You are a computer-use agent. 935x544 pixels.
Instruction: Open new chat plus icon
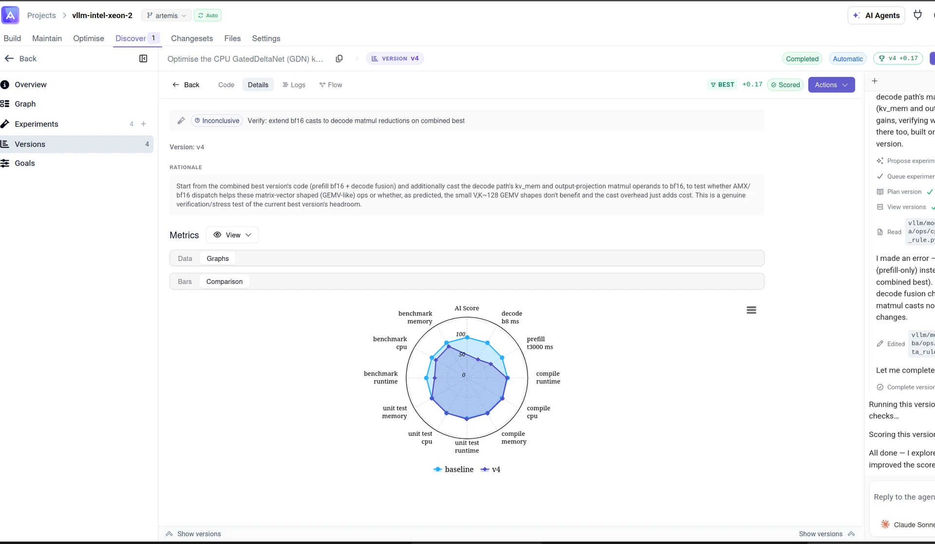click(875, 81)
